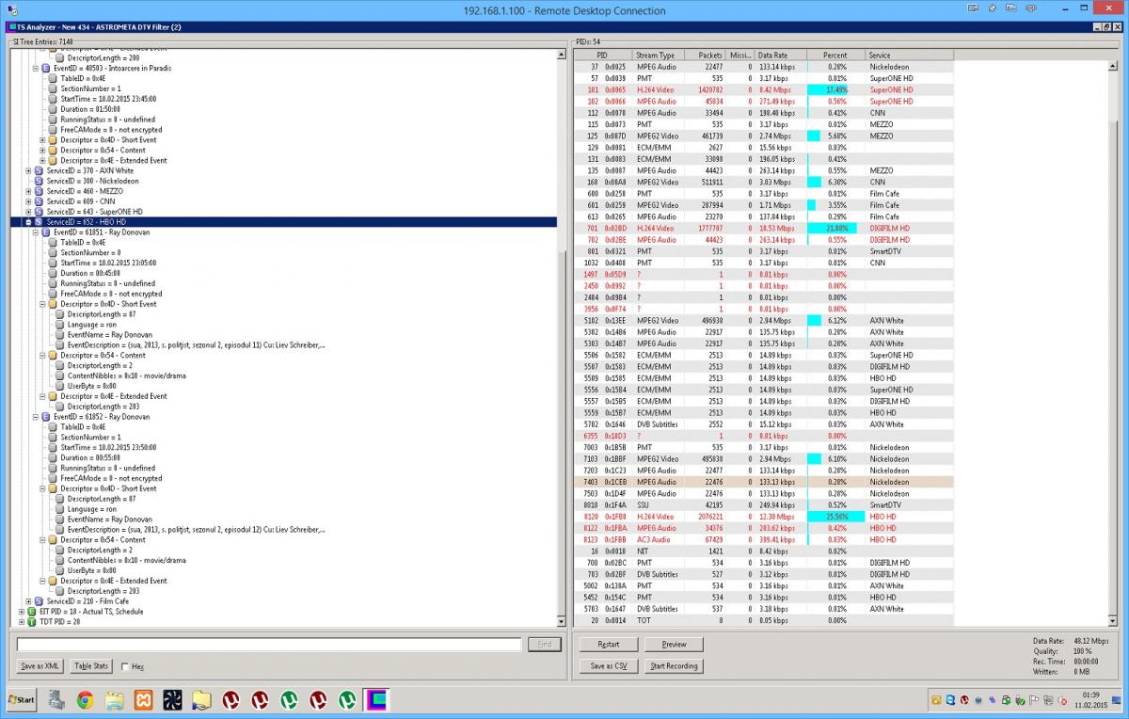Click the Save as XML button
This screenshot has width=1129, height=719.
pyautogui.click(x=40, y=666)
